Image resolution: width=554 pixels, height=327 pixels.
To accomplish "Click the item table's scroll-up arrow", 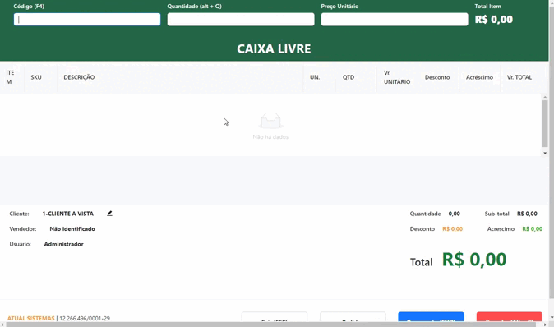I will [545, 97].
